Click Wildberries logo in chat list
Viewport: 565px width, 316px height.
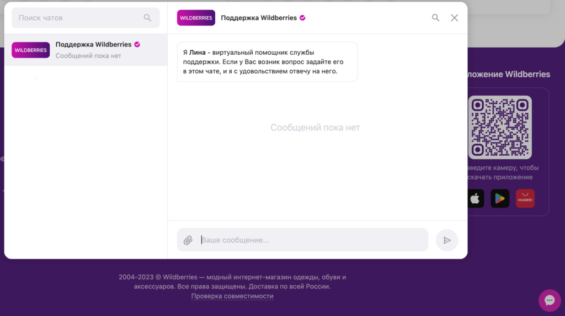coord(31,50)
